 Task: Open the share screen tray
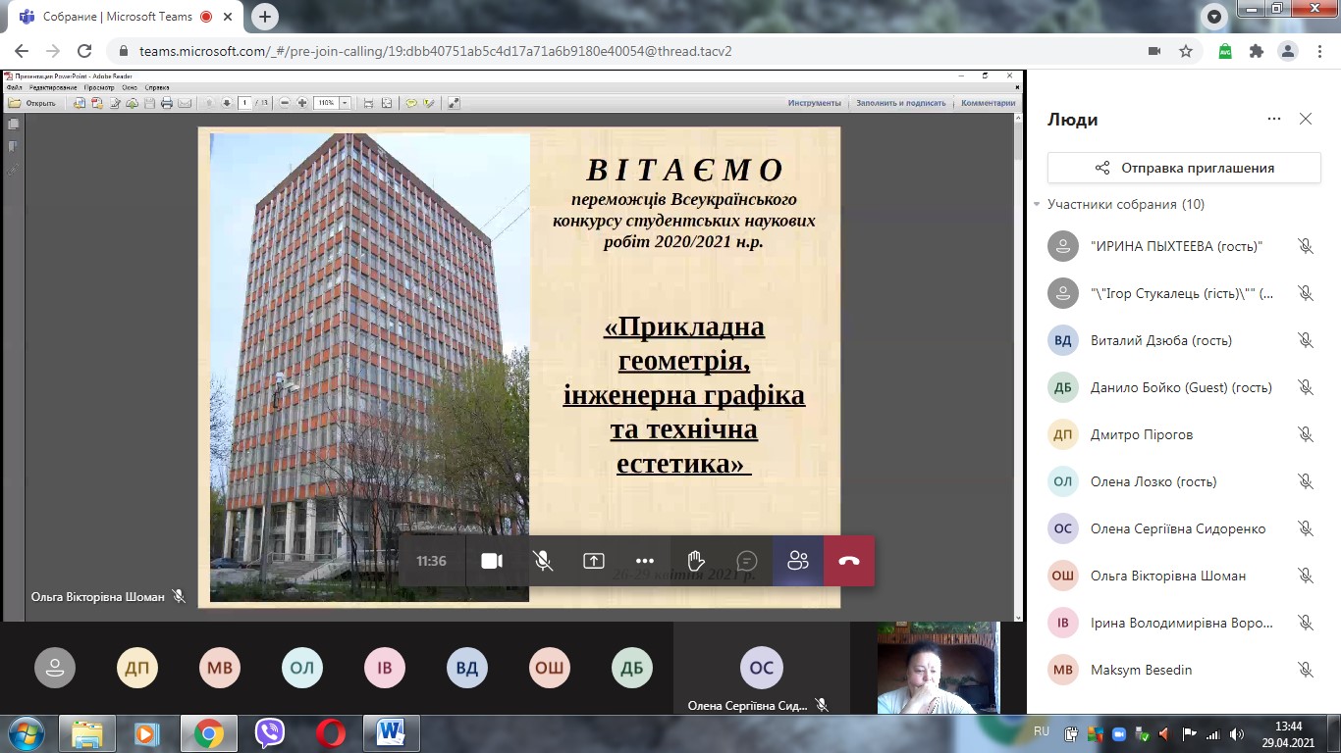[593, 561]
